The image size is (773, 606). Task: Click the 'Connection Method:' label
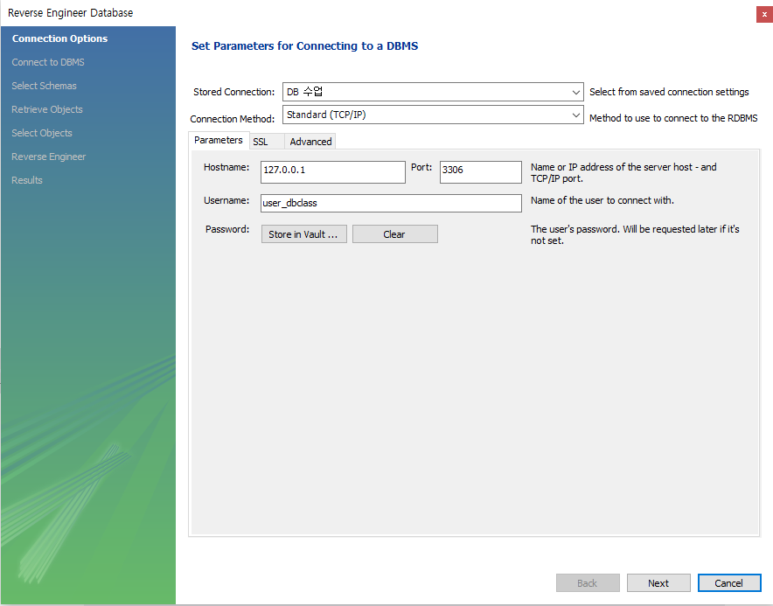[x=233, y=119]
